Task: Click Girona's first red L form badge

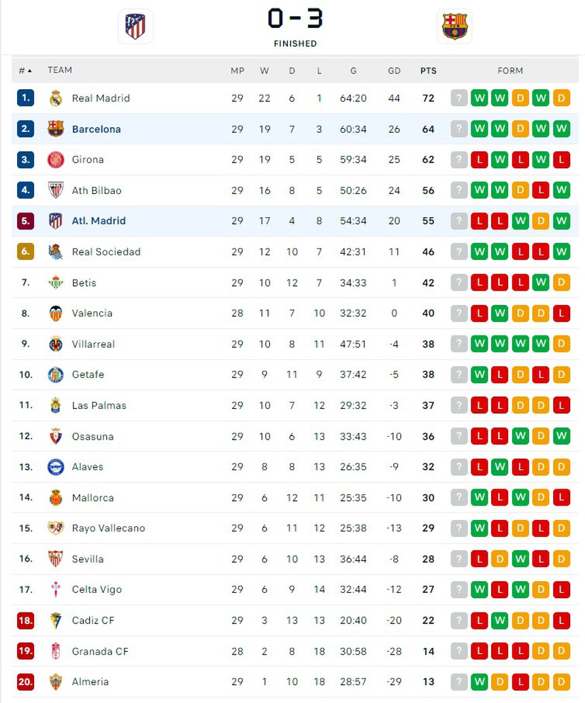Action: (x=480, y=160)
